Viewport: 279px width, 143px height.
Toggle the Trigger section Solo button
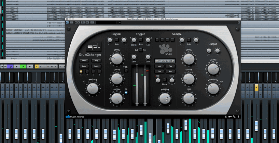click(141, 40)
